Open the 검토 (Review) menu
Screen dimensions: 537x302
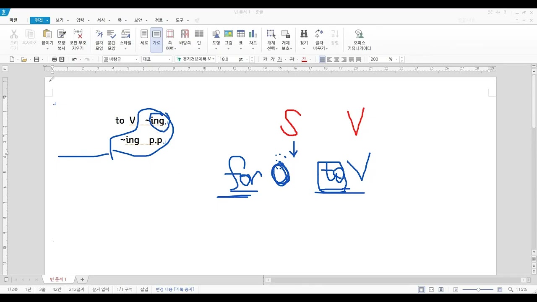[x=159, y=20]
